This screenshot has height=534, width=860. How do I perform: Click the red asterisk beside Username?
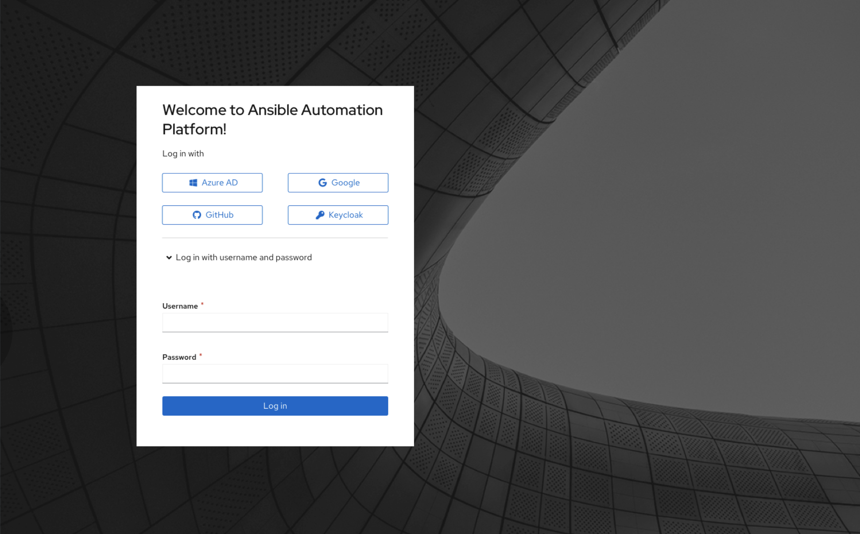click(202, 304)
